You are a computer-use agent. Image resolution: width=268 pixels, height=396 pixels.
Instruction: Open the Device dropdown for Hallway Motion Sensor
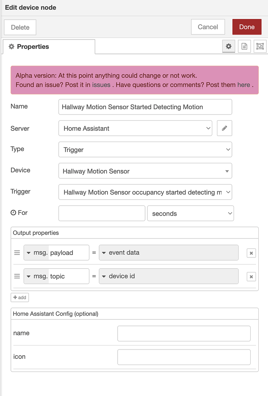coord(145,171)
